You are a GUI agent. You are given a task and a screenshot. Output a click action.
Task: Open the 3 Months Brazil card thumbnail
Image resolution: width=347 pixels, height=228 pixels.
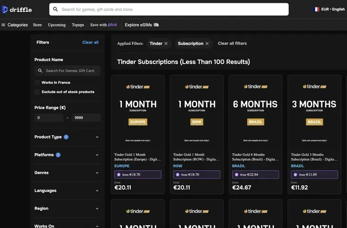(314, 112)
